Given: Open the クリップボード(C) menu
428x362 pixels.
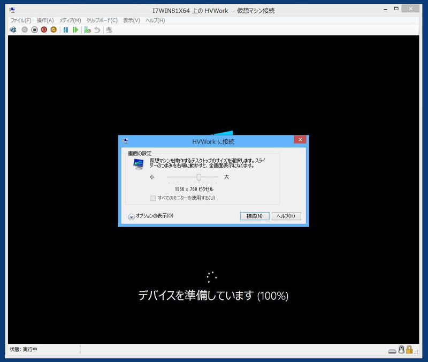Looking at the screenshot, I should click(x=102, y=20).
